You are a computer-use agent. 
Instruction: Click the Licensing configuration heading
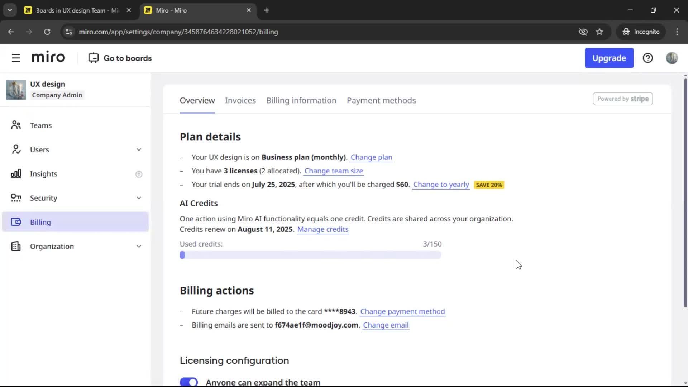tap(234, 360)
